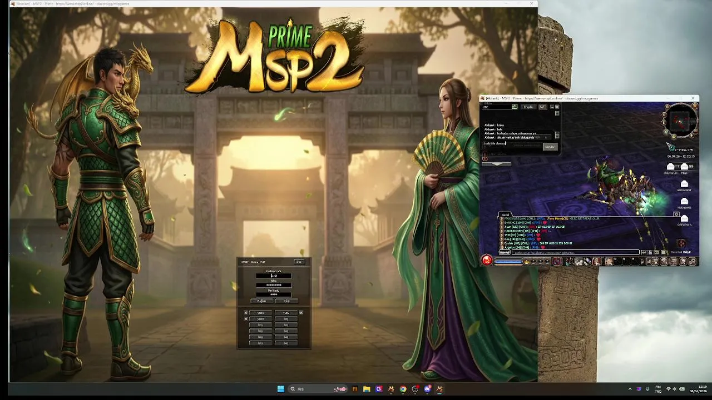Click the Engelle block button in whisper window
Screen dimensions: 712x400
tap(528, 107)
